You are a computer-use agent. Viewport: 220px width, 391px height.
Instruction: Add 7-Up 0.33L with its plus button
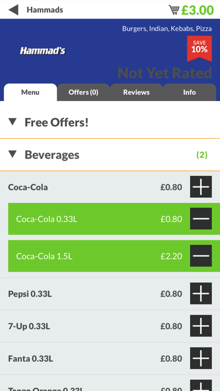pos(201,326)
